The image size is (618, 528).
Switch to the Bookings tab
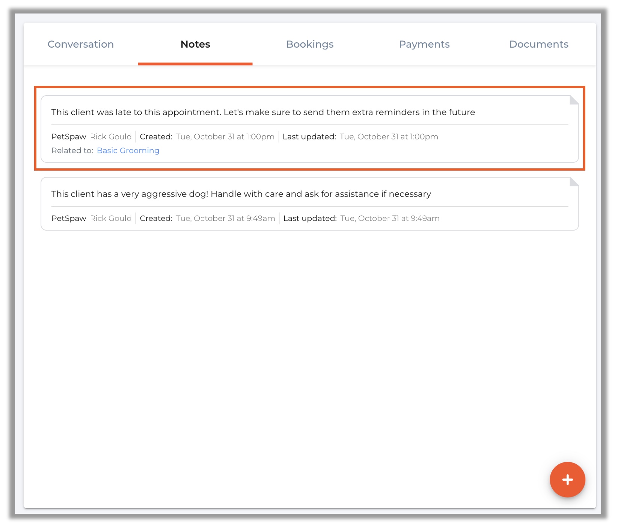pyautogui.click(x=310, y=44)
